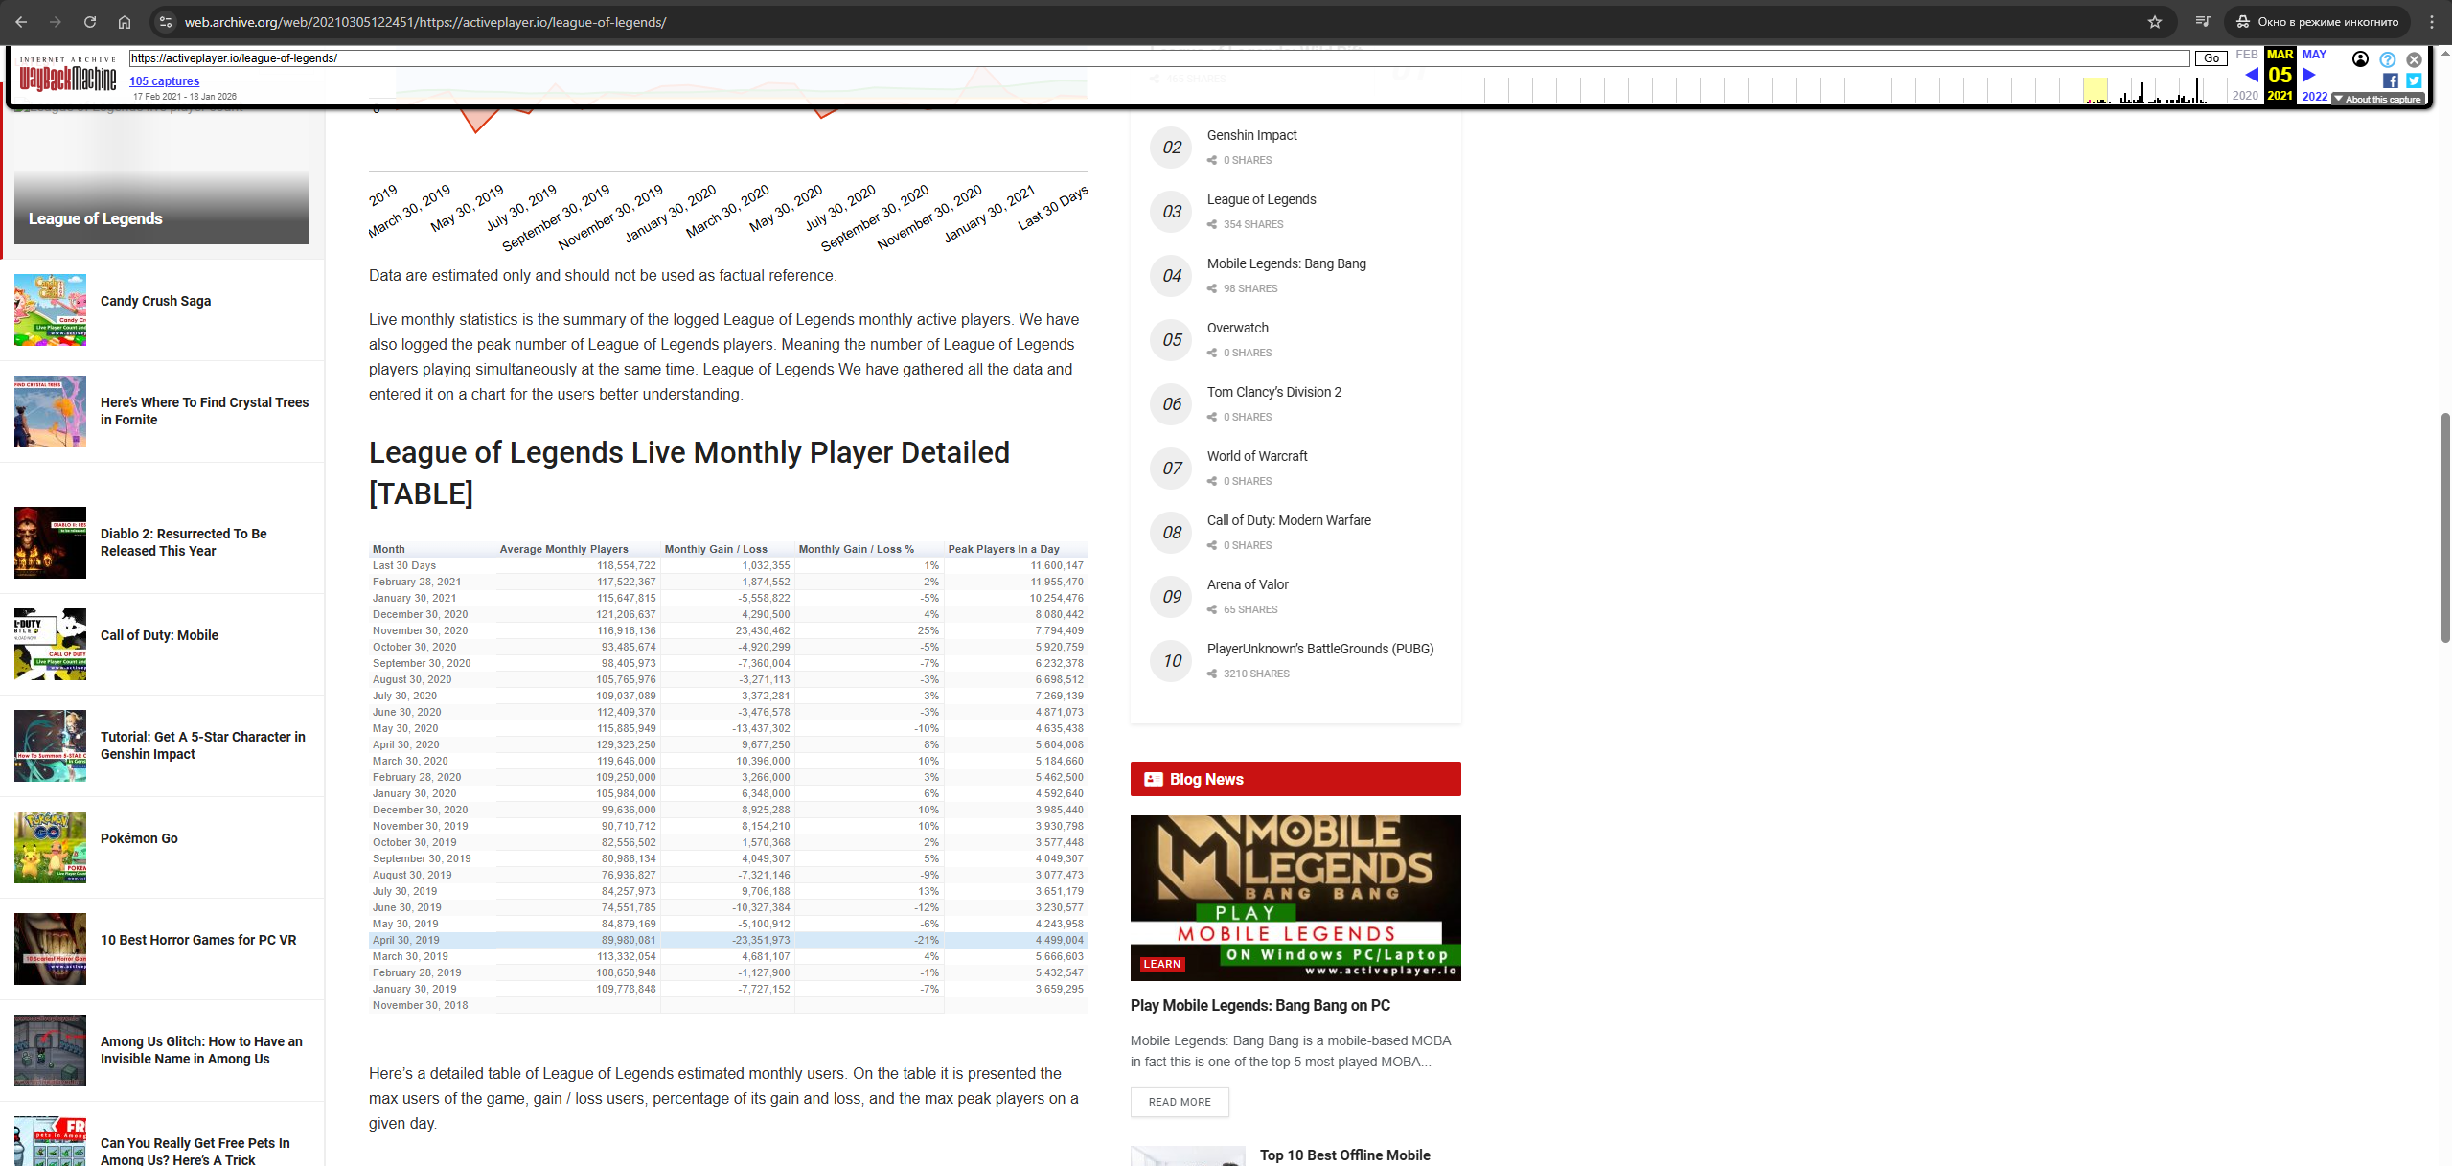Viewport: 2452px width, 1166px height.
Task: Share capture via Twitter icon
Action: click(x=2414, y=81)
